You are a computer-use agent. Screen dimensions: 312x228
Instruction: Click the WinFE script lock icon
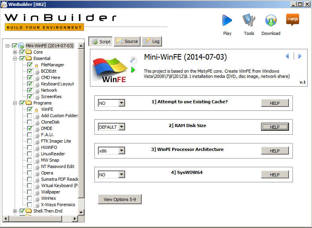[36, 110]
